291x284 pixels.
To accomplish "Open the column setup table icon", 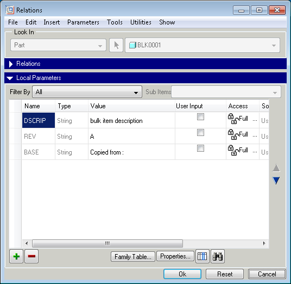I will tap(203, 256).
